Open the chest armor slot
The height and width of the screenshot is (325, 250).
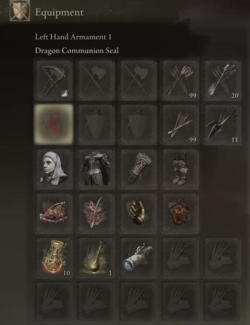click(96, 169)
